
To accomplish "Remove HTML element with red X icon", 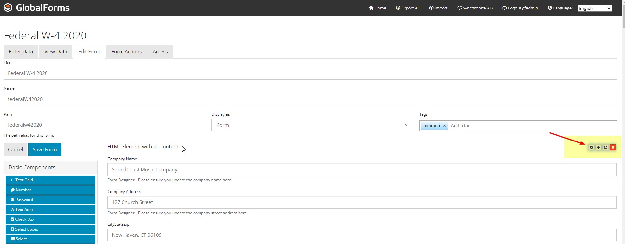I will click(613, 147).
